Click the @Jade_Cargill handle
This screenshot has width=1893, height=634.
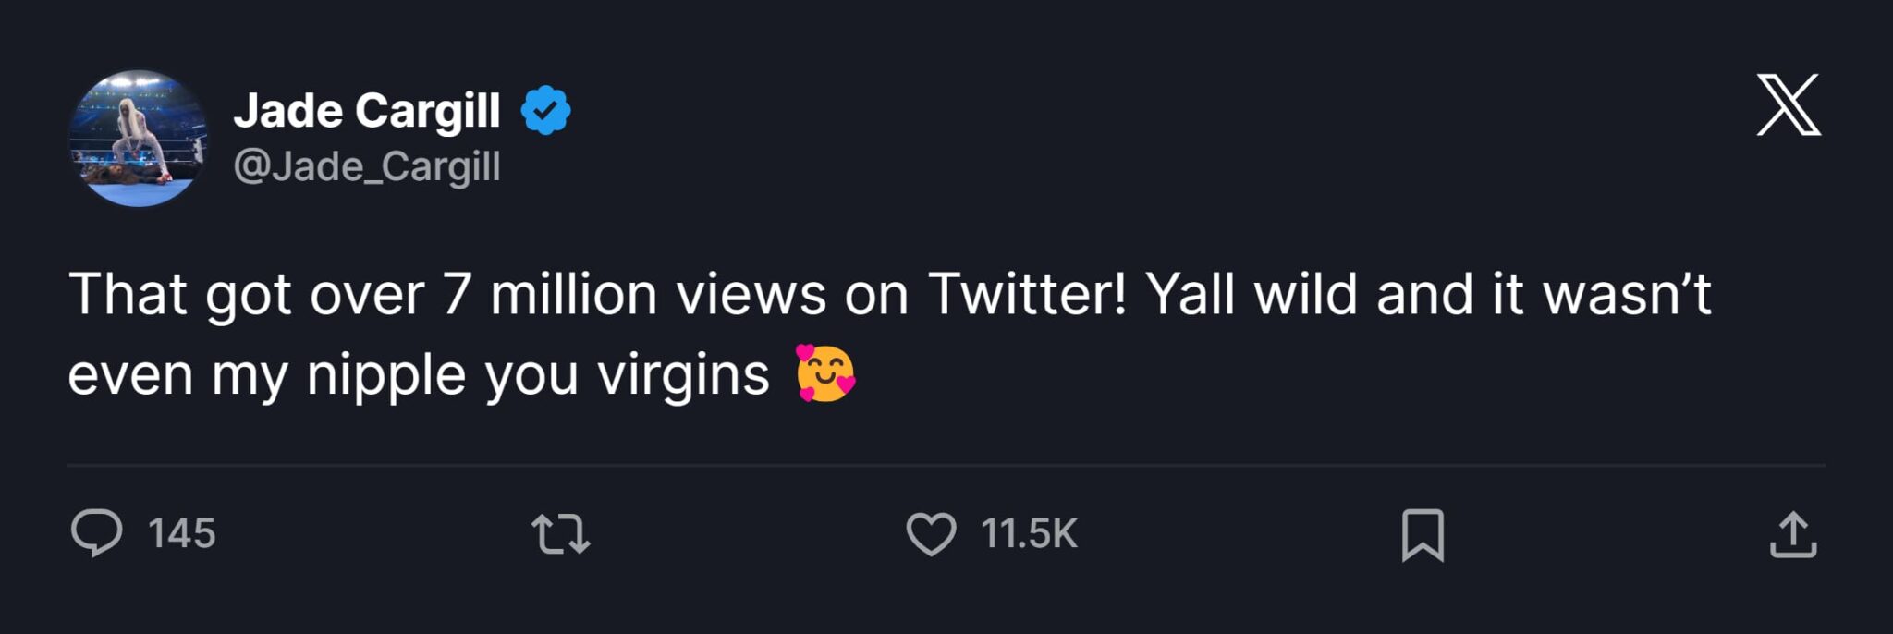click(368, 165)
